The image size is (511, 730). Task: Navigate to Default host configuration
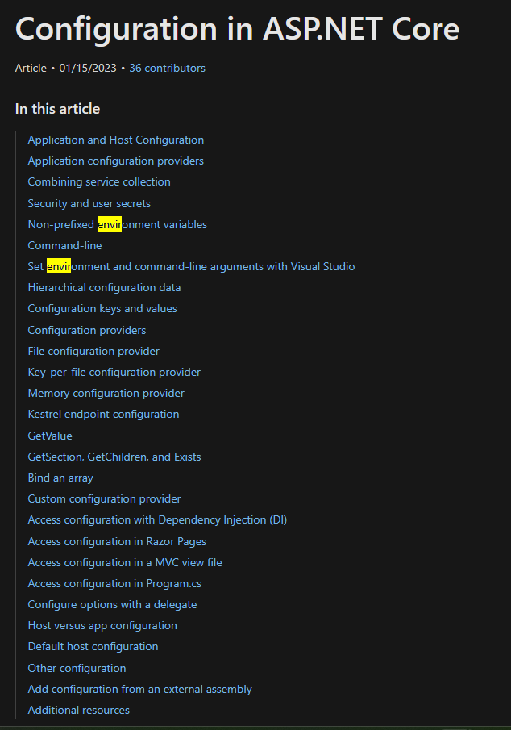(93, 646)
